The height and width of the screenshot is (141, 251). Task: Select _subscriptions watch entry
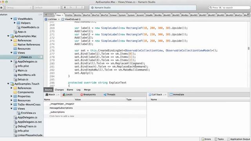point(57,112)
